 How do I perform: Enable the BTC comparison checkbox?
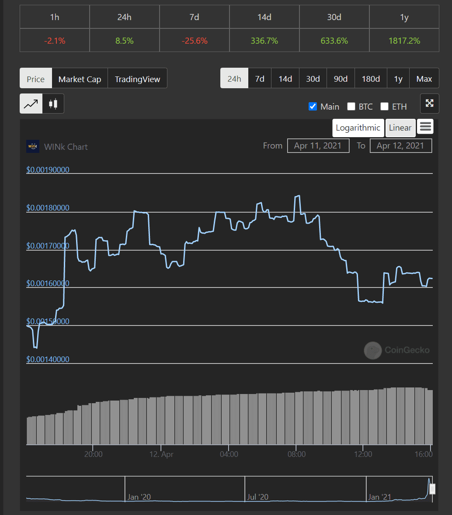351,107
